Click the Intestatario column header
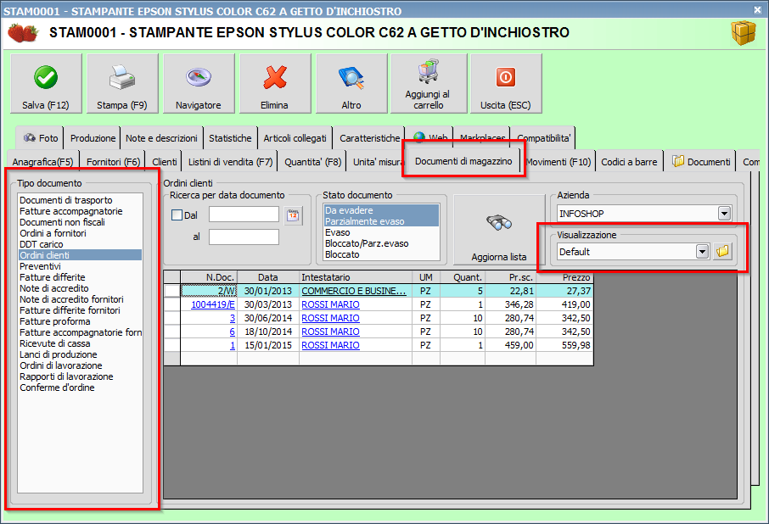This screenshot has height=524, width=769. coord(356,277)
